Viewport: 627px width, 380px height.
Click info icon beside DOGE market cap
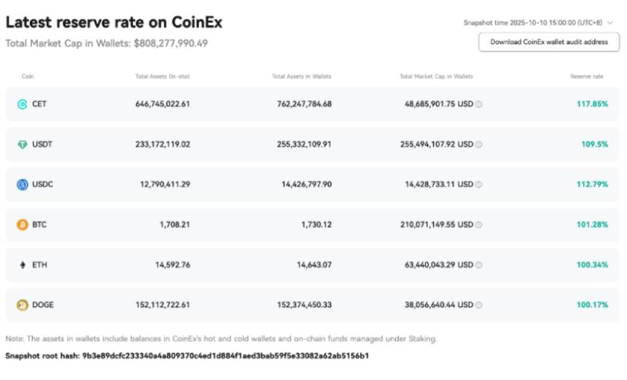pyautogui.click(x=479, y=306)
